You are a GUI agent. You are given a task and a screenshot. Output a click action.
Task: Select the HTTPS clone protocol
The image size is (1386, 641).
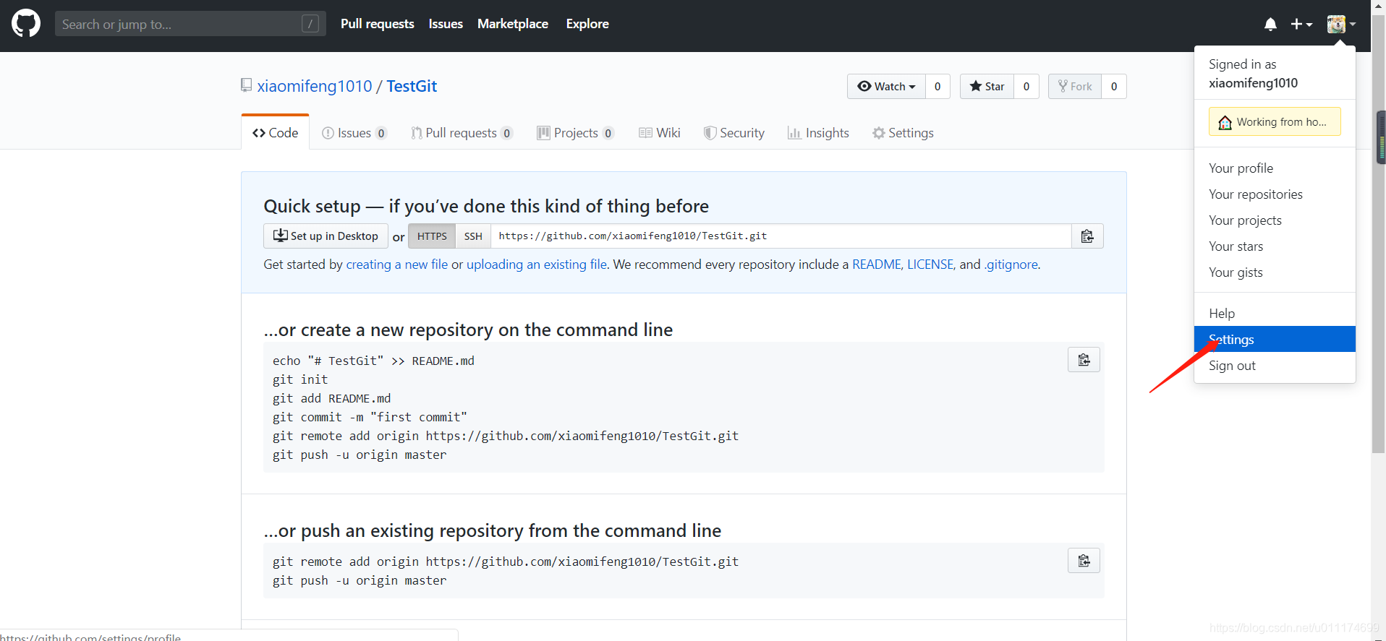click(432, 236)
